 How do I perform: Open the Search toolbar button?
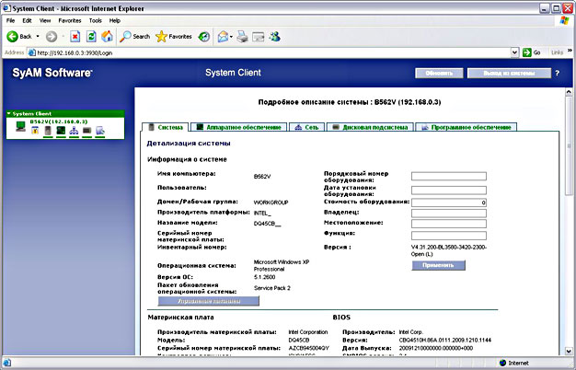tap(134, 36)
